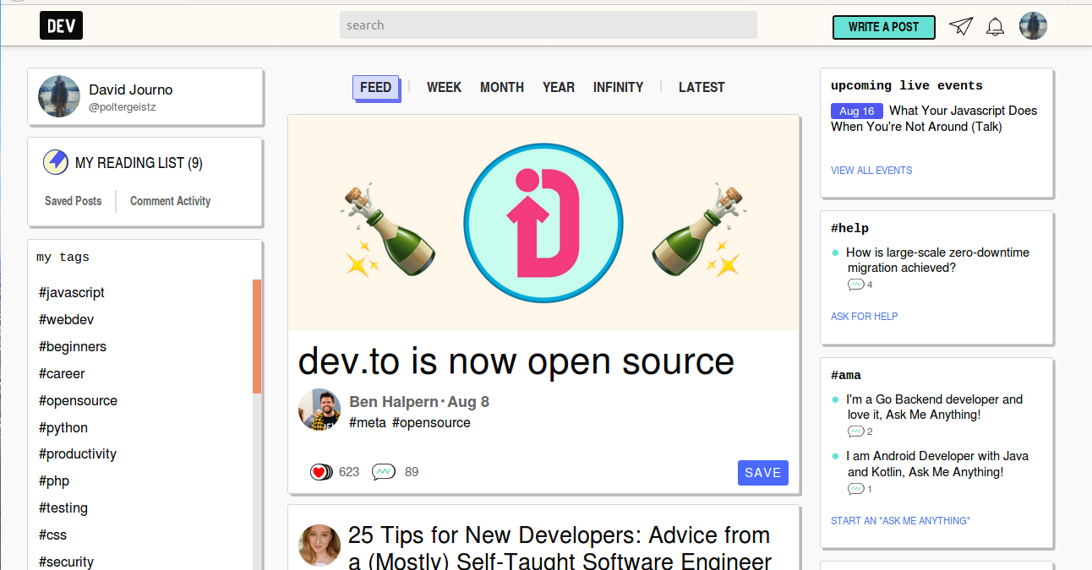Click the comments icon showing 89

click(384, 472)
